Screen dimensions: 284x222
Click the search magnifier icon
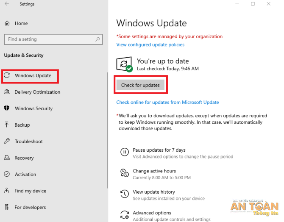pos(97,39)
